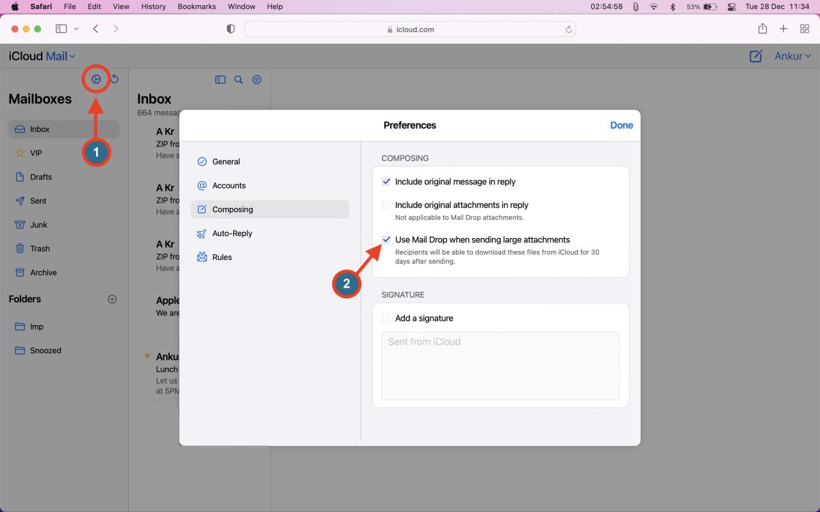Open the Help menu
Viewport: 820px width, 512px height.
pyautogui.click(x=275, y=6)
